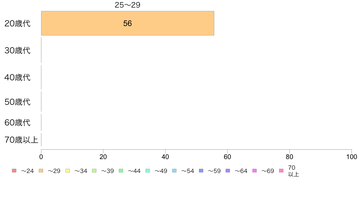Click the orange ~29 legend swatch
This screenshot has width=360, height=223.
pyautogui.click(x=41, y=171)
